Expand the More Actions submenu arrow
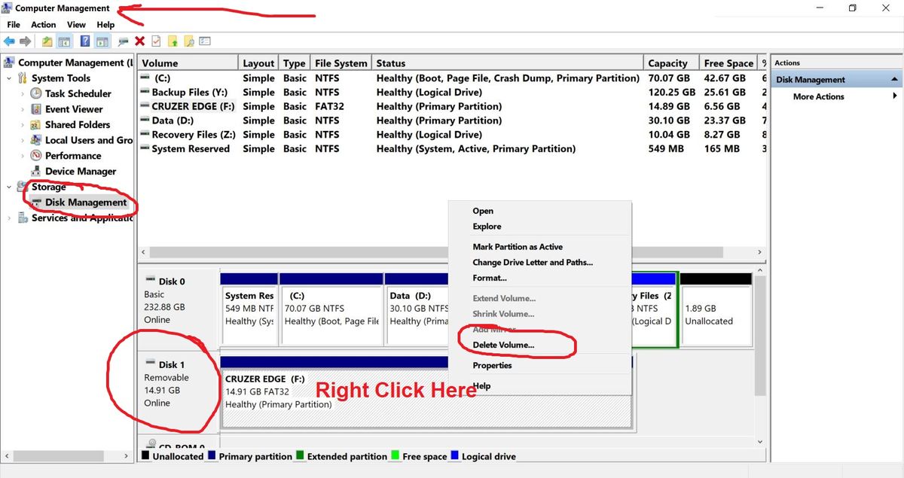The width and height of the screenshot is (904, 478). tap(895, 96)
